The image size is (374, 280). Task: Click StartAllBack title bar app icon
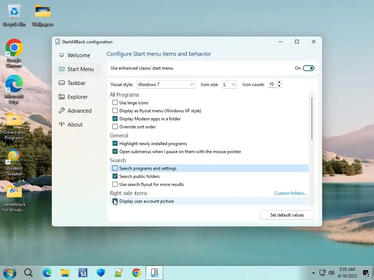(x=57, y=42)
